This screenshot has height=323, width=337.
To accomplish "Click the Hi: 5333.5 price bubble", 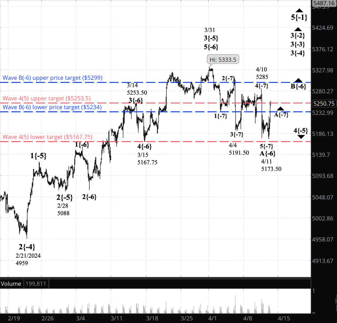I will 223,60.
